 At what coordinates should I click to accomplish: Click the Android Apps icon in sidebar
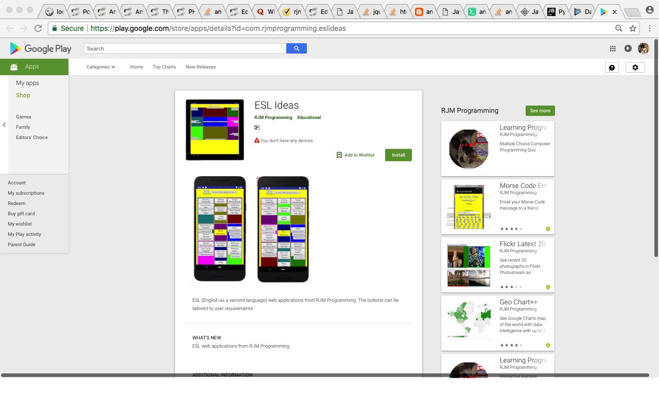14,67
